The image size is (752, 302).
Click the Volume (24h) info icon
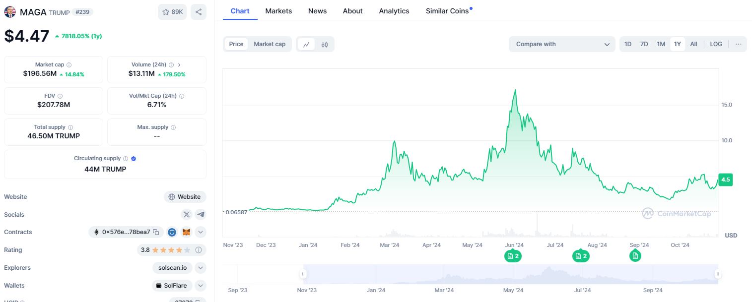click(171, 65)
